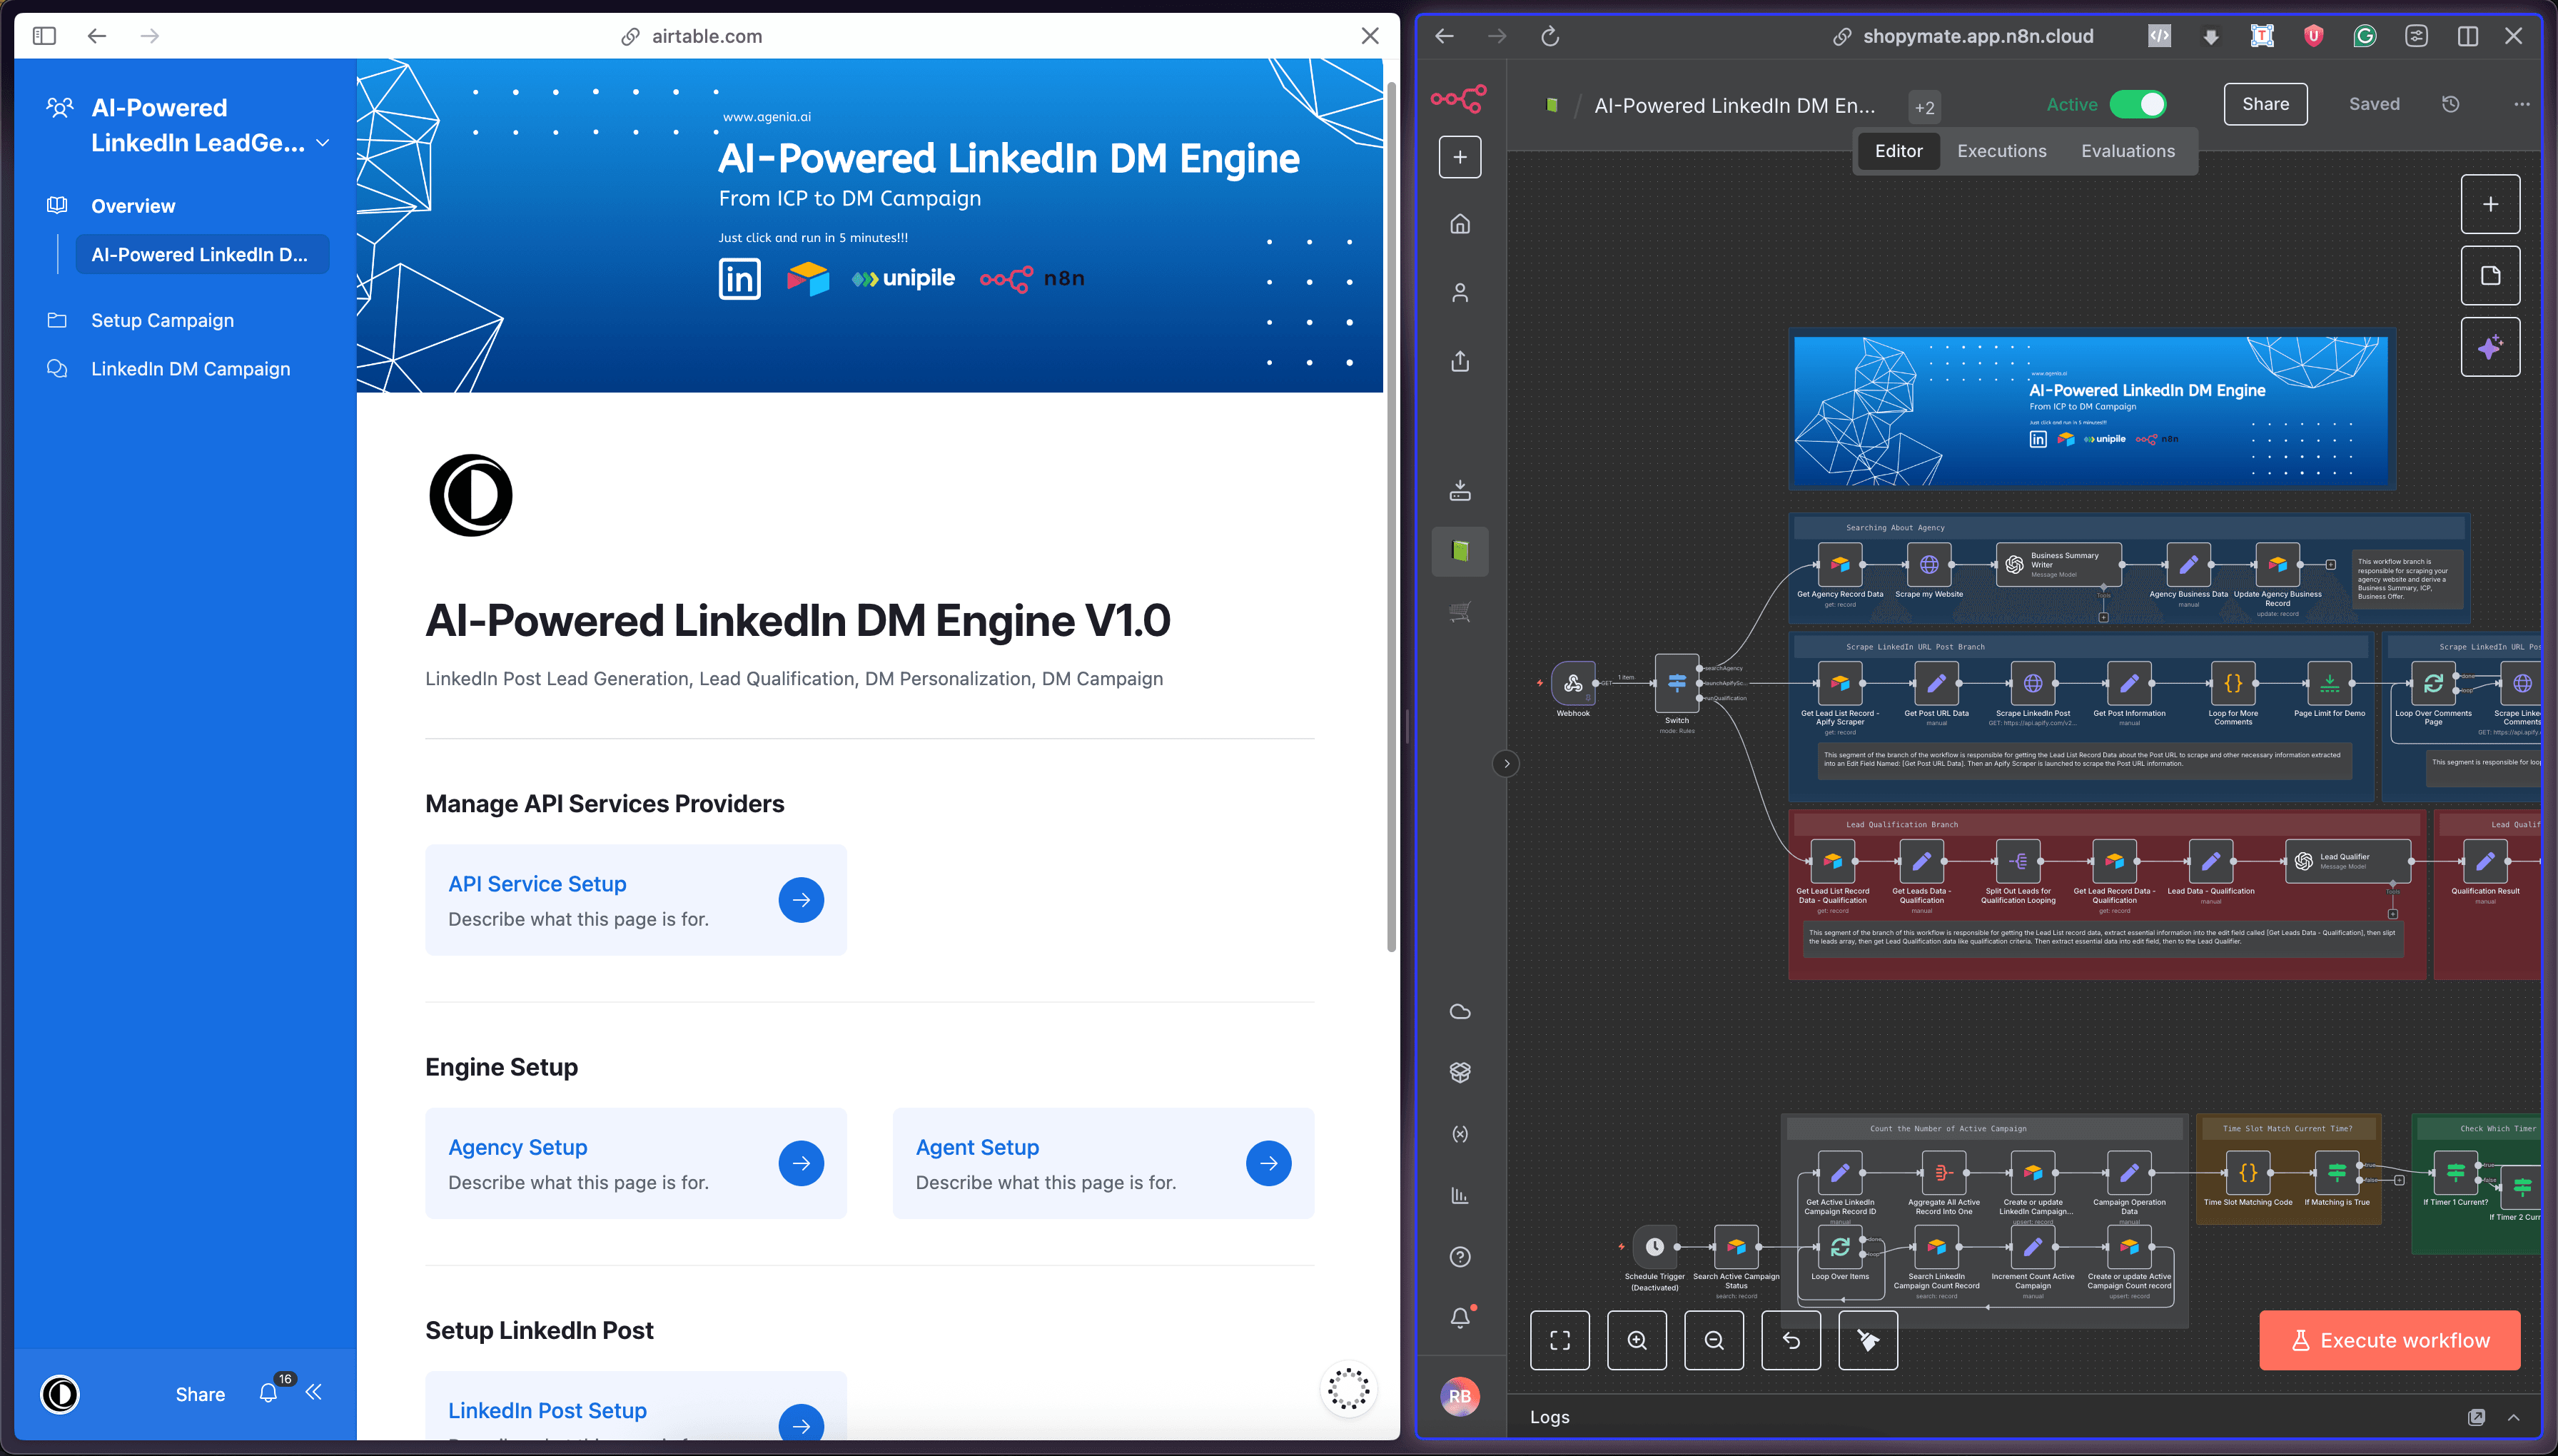Expand the Logs panel chevron
The width and height of the screenshot is (2558, 1456).
click(x=2513, y=1417)
